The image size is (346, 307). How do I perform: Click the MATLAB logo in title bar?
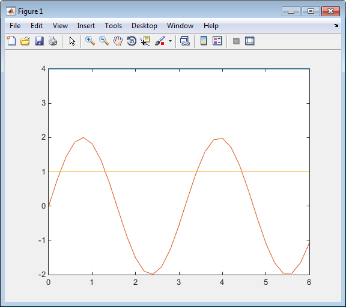(x=11, y=11)
